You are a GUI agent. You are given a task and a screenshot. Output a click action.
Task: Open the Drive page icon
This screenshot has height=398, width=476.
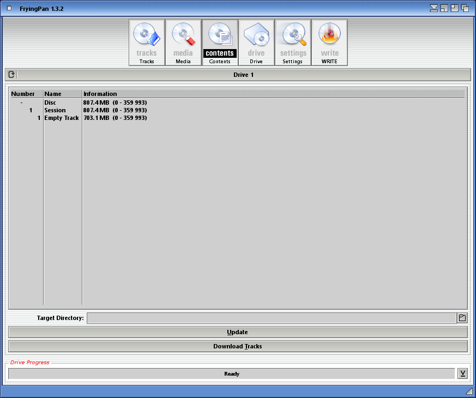coord(256,42)
